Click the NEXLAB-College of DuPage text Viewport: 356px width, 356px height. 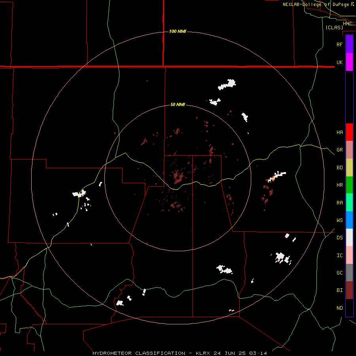[316, 4]
